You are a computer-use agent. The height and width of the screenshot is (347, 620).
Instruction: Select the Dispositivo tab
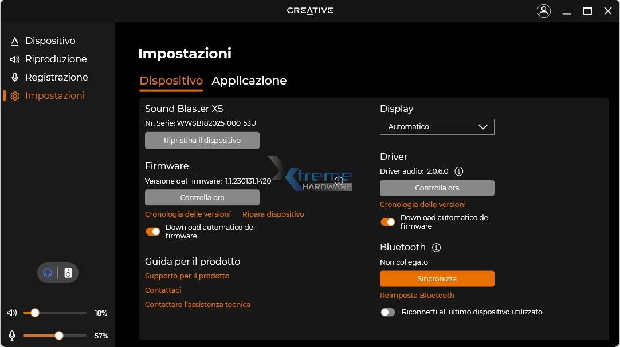click(x=171, y=81)
